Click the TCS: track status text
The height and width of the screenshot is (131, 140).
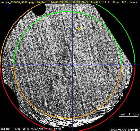point(129,2)
